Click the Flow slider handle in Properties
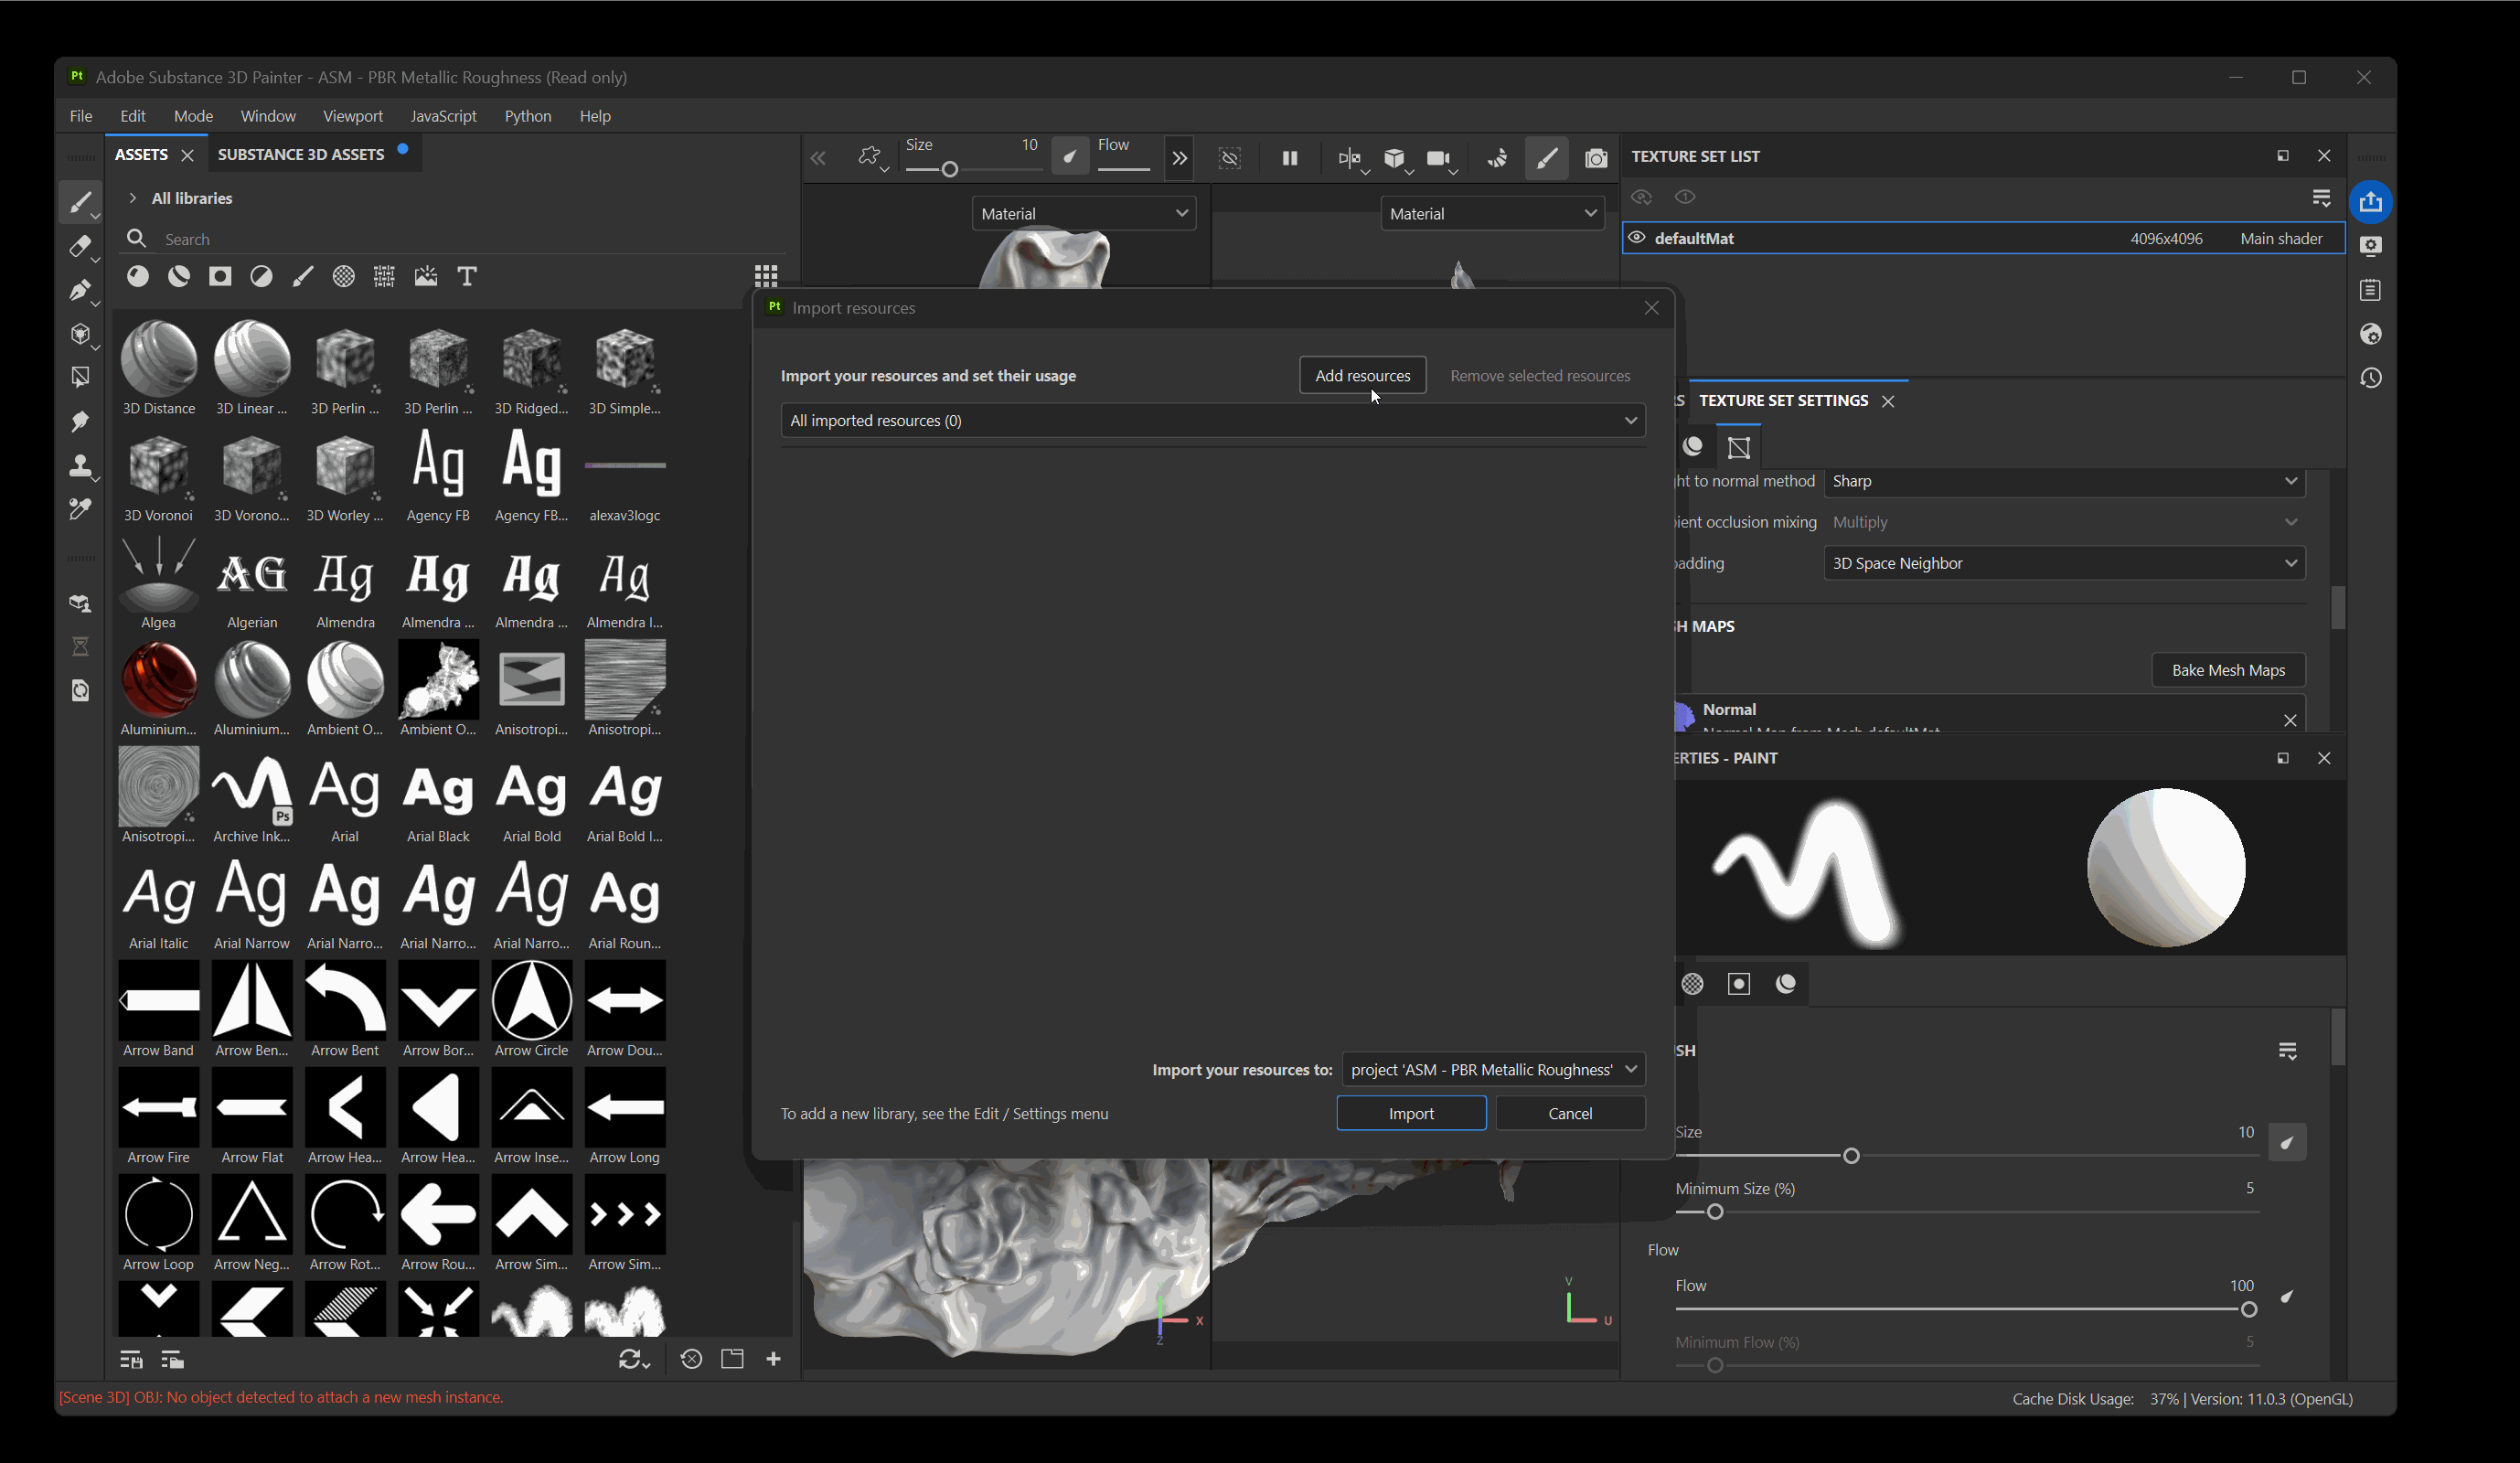 click(2249, 1310)
